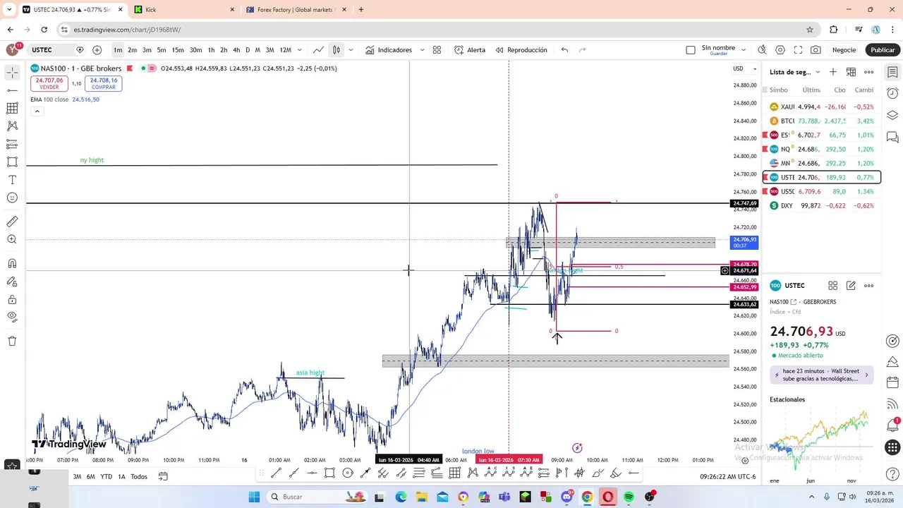Switch to the 15m timeframe
Image resolution: width=903 pixels, height=508 pixels.
click(178, 50)
